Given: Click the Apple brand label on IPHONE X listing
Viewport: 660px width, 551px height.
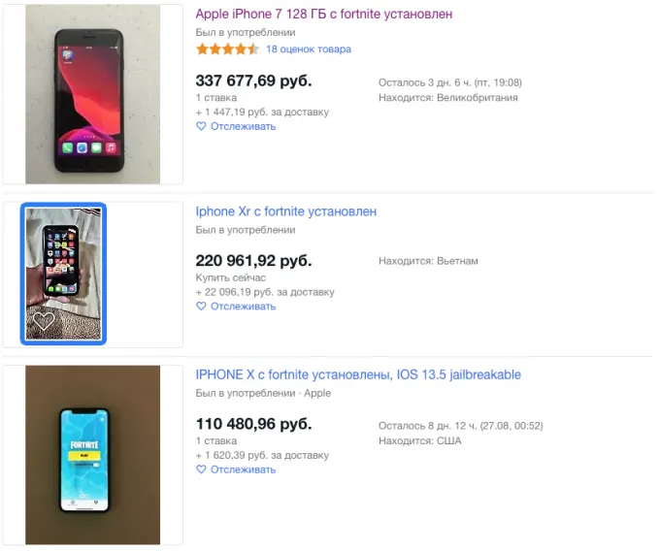Looking at the screenshot, I should click(317, 393).
